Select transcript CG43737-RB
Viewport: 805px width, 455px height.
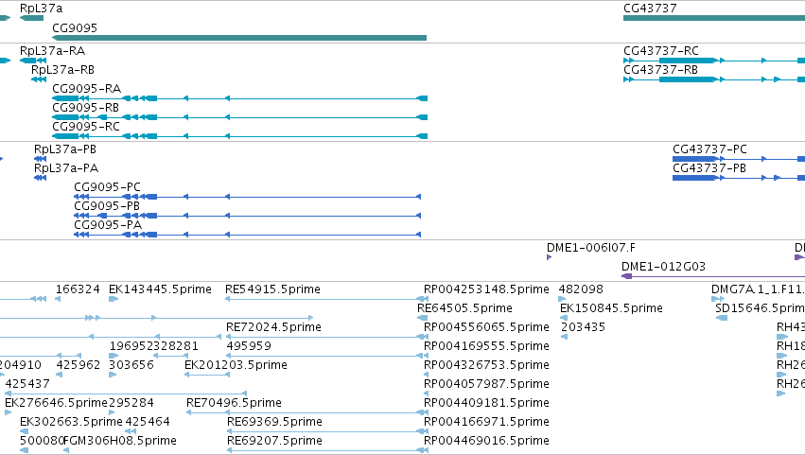[x=714, y=79]
